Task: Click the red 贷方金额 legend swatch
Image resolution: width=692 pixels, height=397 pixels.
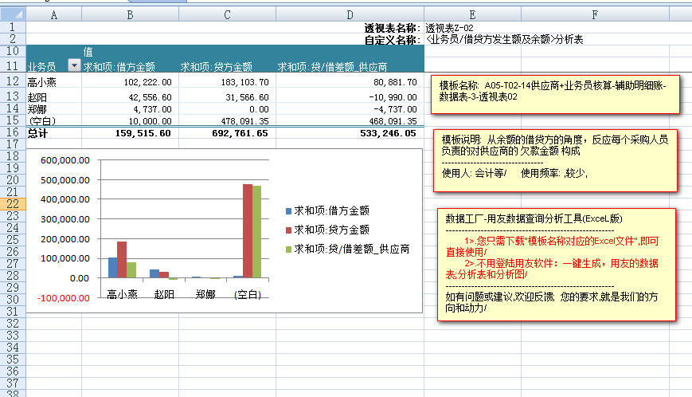Action: pos(289,230)
